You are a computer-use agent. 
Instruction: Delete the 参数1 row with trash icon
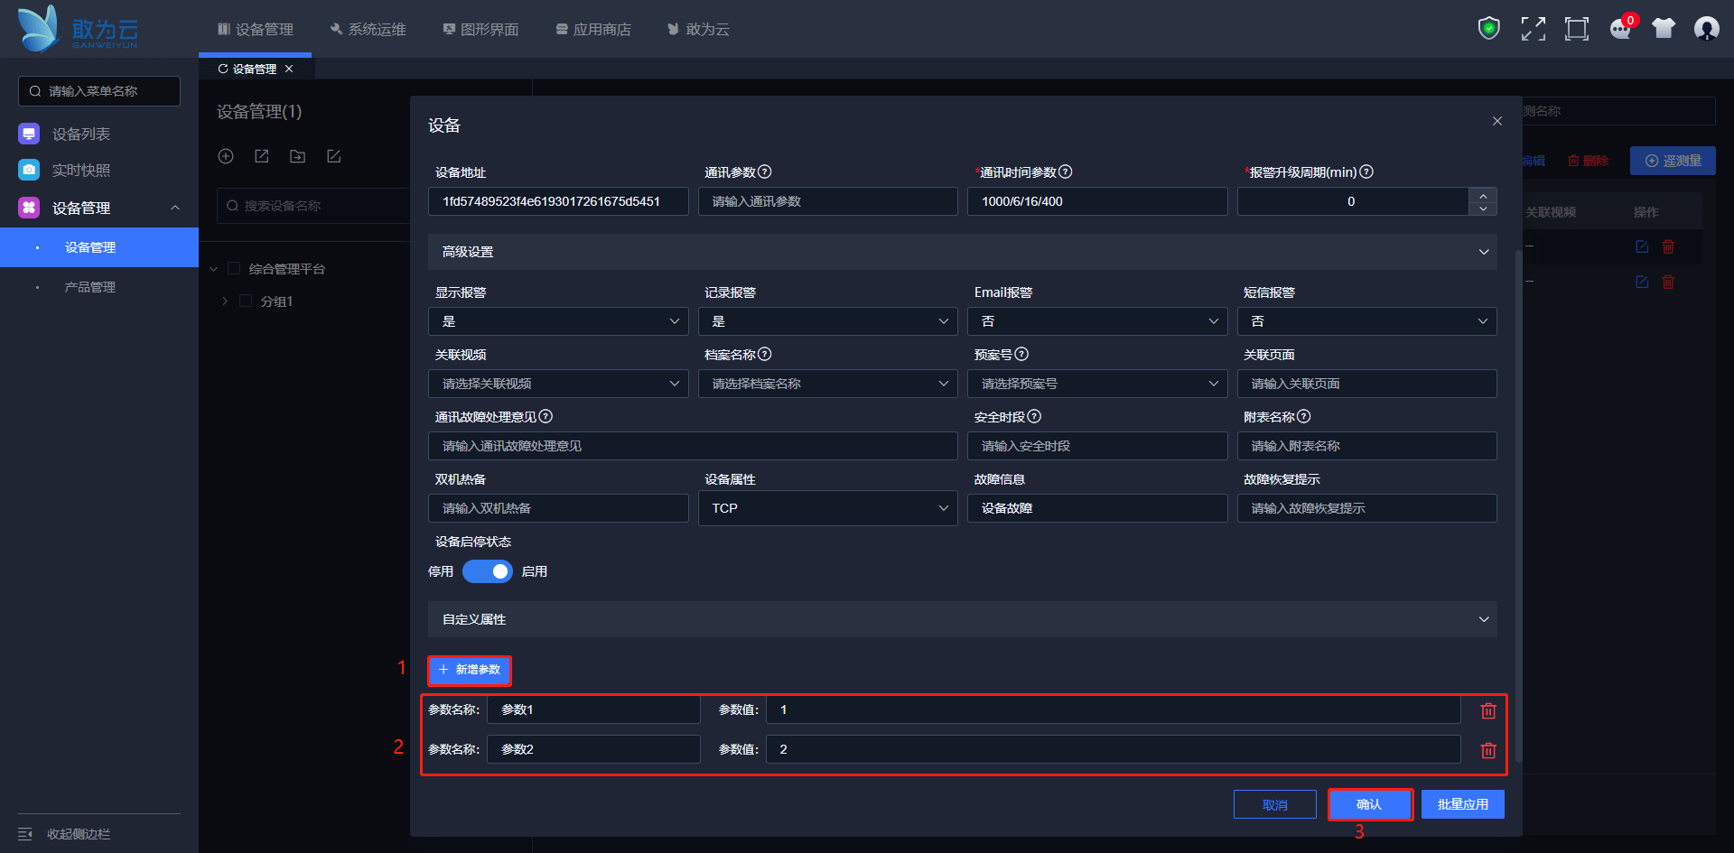tap(1488, 710)
